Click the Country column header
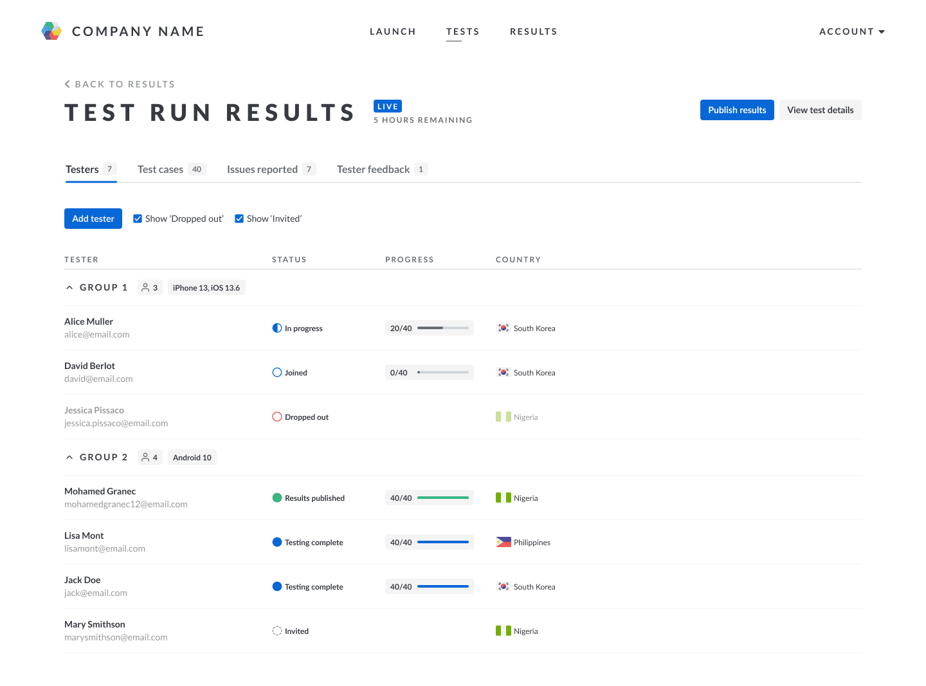Screen dimensions: 926x686 518,260
